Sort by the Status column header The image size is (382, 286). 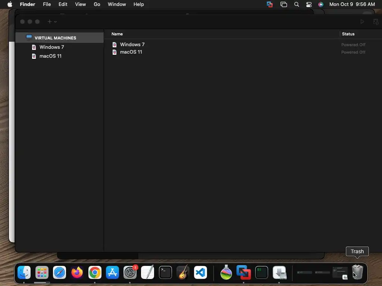(x=348, y=34)
